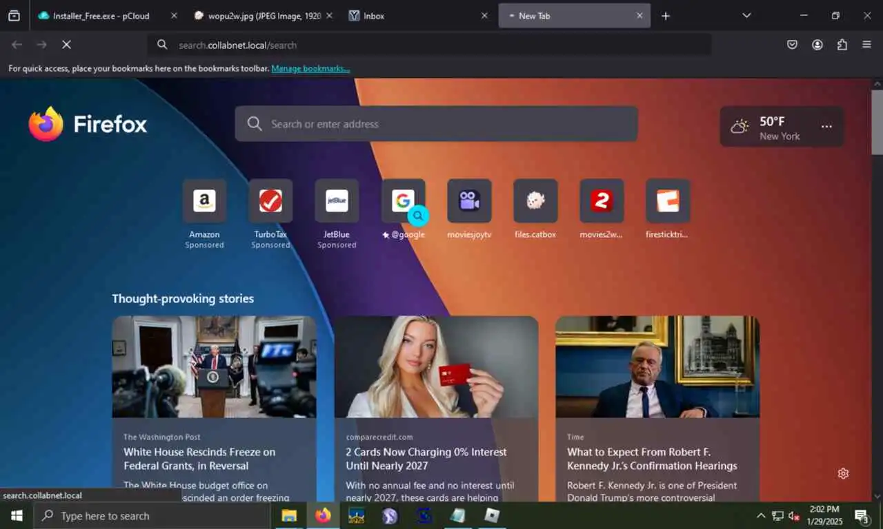Open the Extensions puzzle icon
The width and height of the screenshot is (883, 529).
click(842, 45)
